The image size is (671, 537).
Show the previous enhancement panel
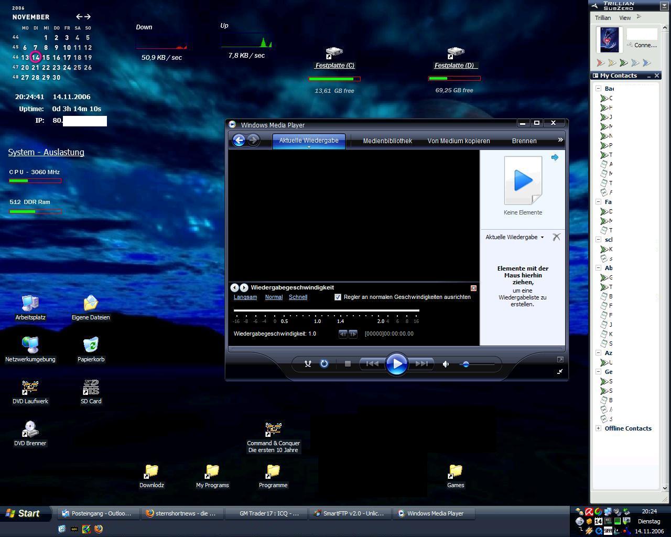coord(234,287)
